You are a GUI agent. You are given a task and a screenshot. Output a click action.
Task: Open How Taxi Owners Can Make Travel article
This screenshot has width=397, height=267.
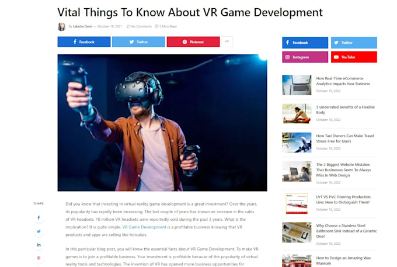point(345,138)
